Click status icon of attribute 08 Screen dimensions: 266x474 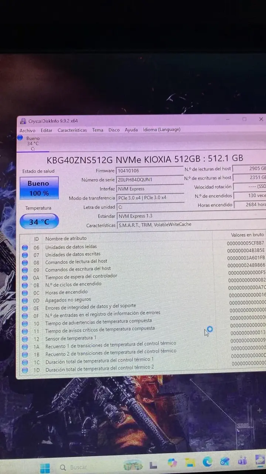[25, 263]
